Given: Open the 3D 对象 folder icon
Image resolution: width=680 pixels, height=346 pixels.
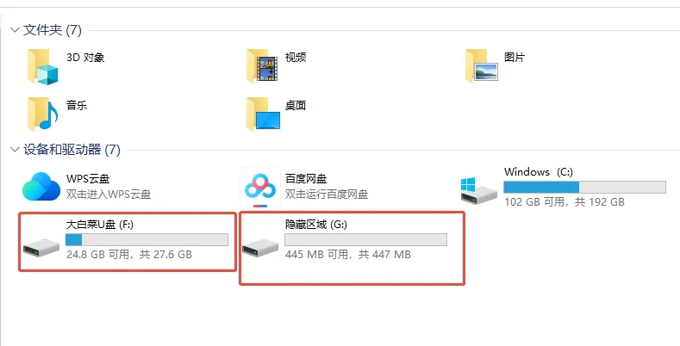Looking at the screenshot, I should click(42, 66).
